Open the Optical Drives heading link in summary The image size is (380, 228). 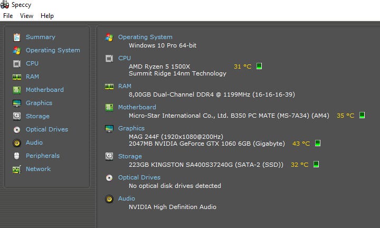pos(139,177)
